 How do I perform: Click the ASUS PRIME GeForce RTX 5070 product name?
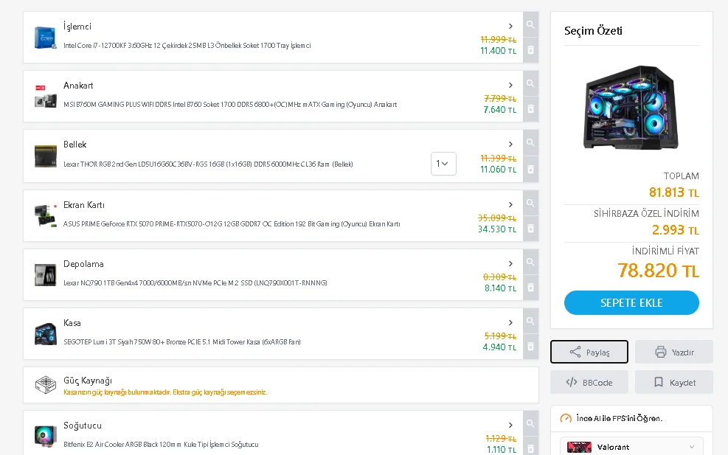click(x=232, y=223)
